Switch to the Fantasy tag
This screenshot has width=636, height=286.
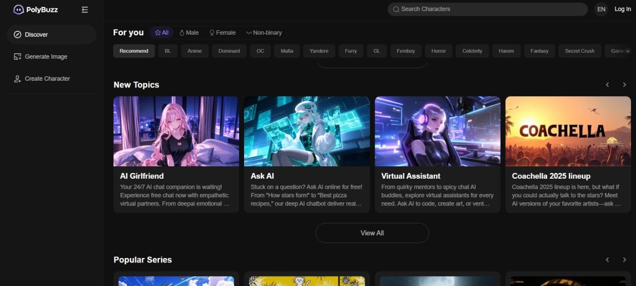coord(539,51)
